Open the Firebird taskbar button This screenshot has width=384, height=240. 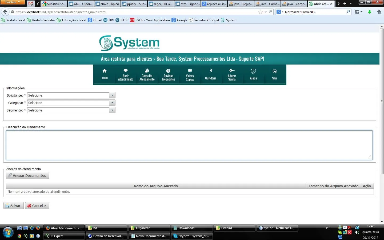coord(234,228)
